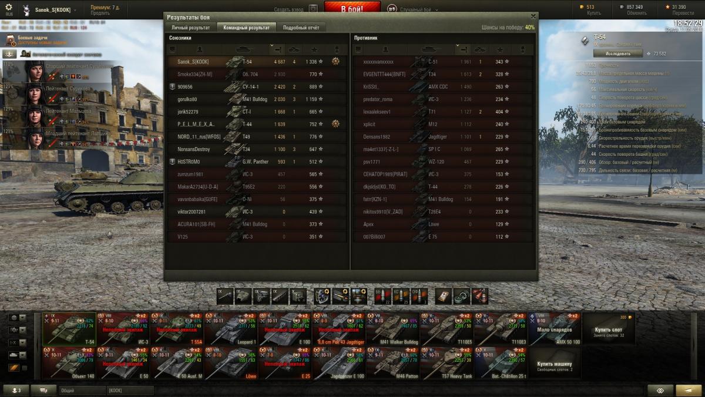
Task: Sort enemy team by damage column icon
Action: coord(465,50)
